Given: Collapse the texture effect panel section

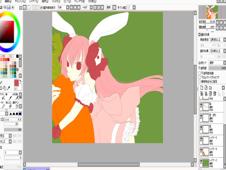Looking at the screenshot, I should [x=199, y=34].
